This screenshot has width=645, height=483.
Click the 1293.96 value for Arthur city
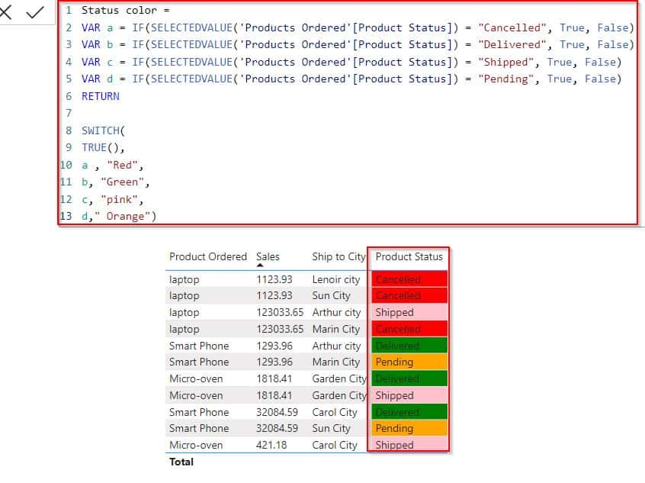point(274,346)
